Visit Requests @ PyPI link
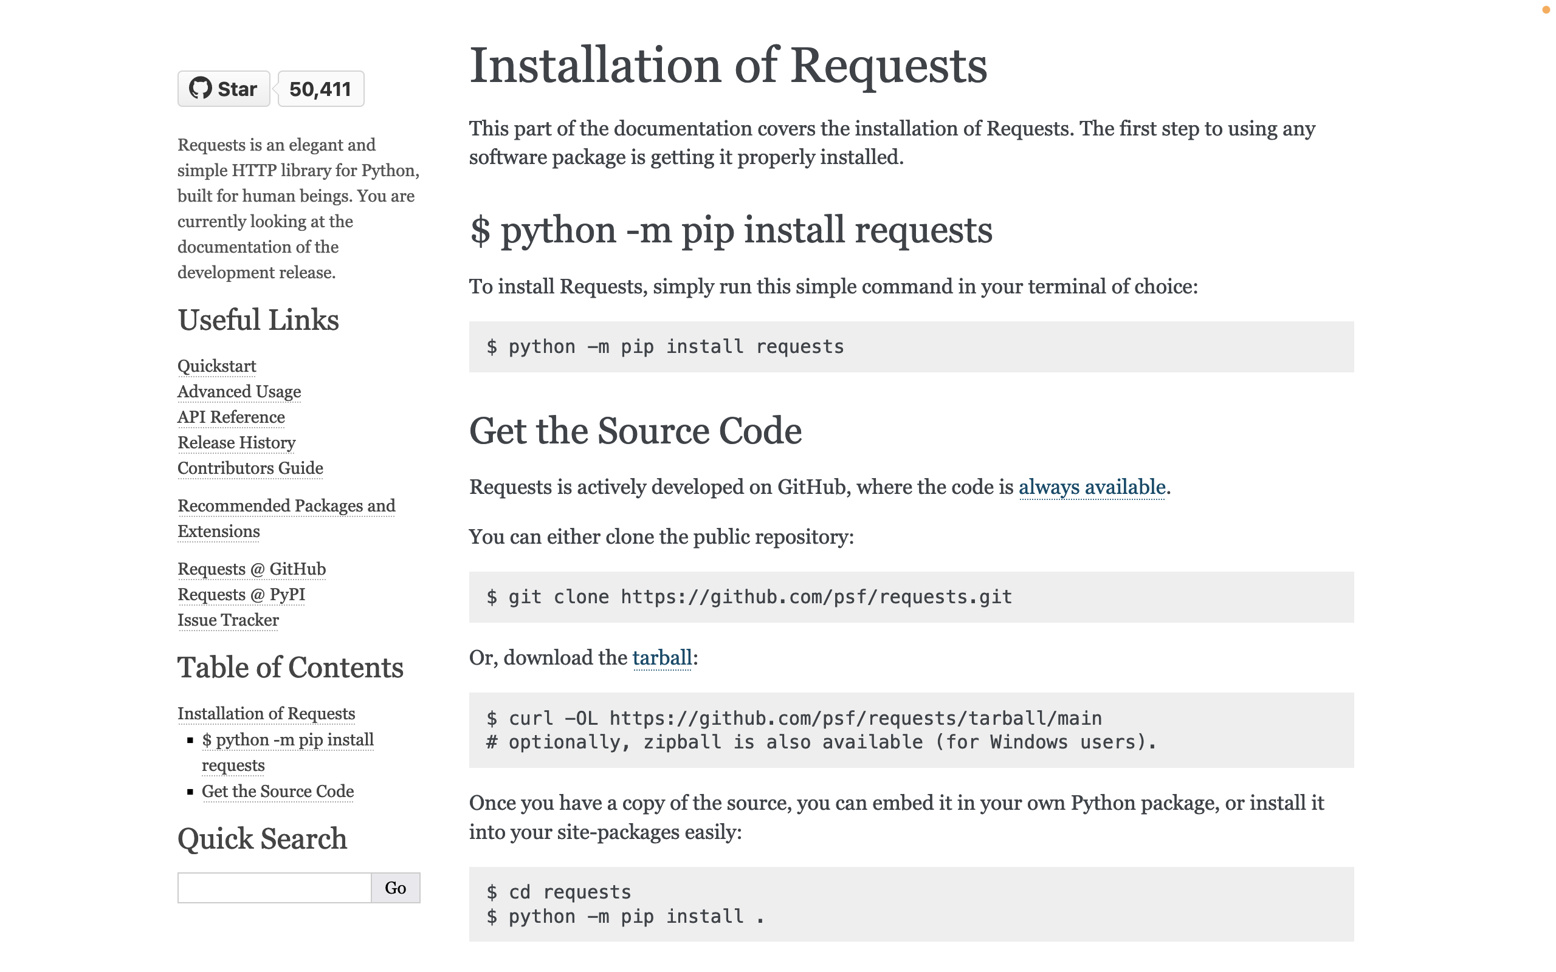Viewport: 1556px width, 972px height. (242, 595)
